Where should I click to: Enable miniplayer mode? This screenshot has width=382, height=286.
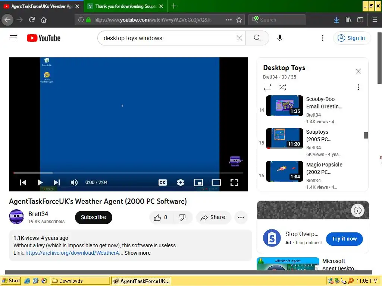tap(198, 182)
